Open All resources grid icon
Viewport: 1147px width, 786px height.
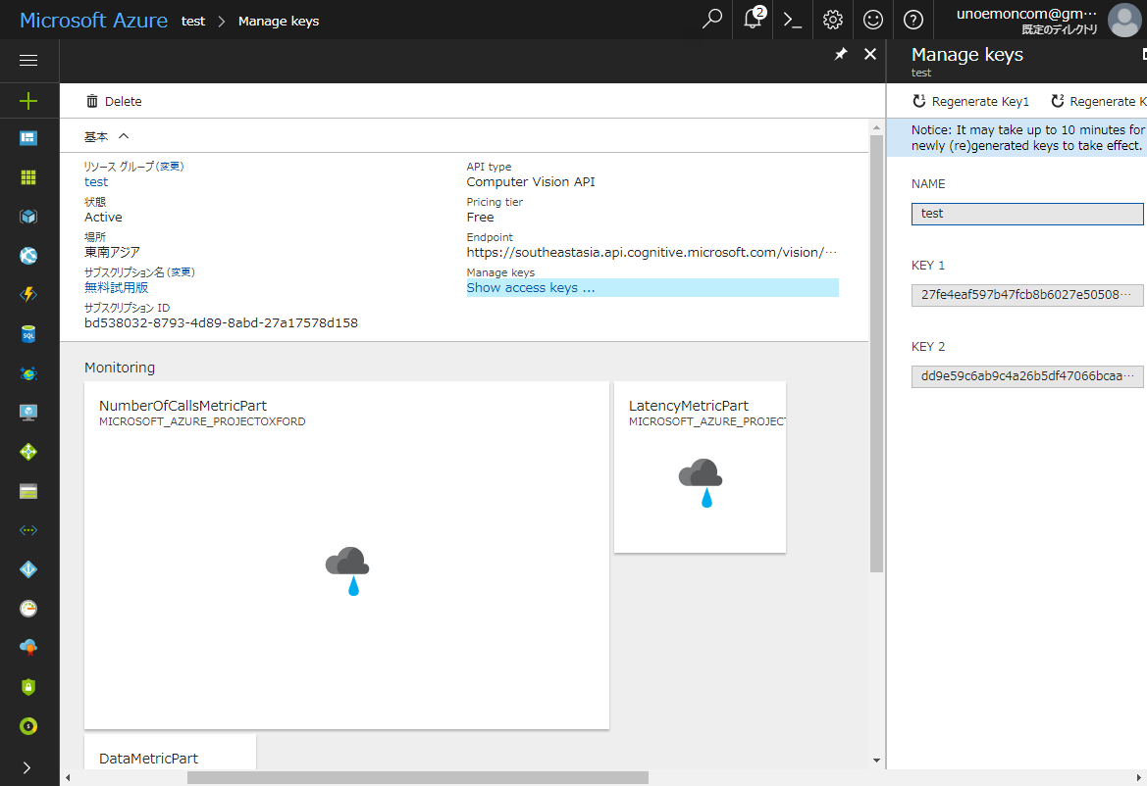[x=28, y=177]
